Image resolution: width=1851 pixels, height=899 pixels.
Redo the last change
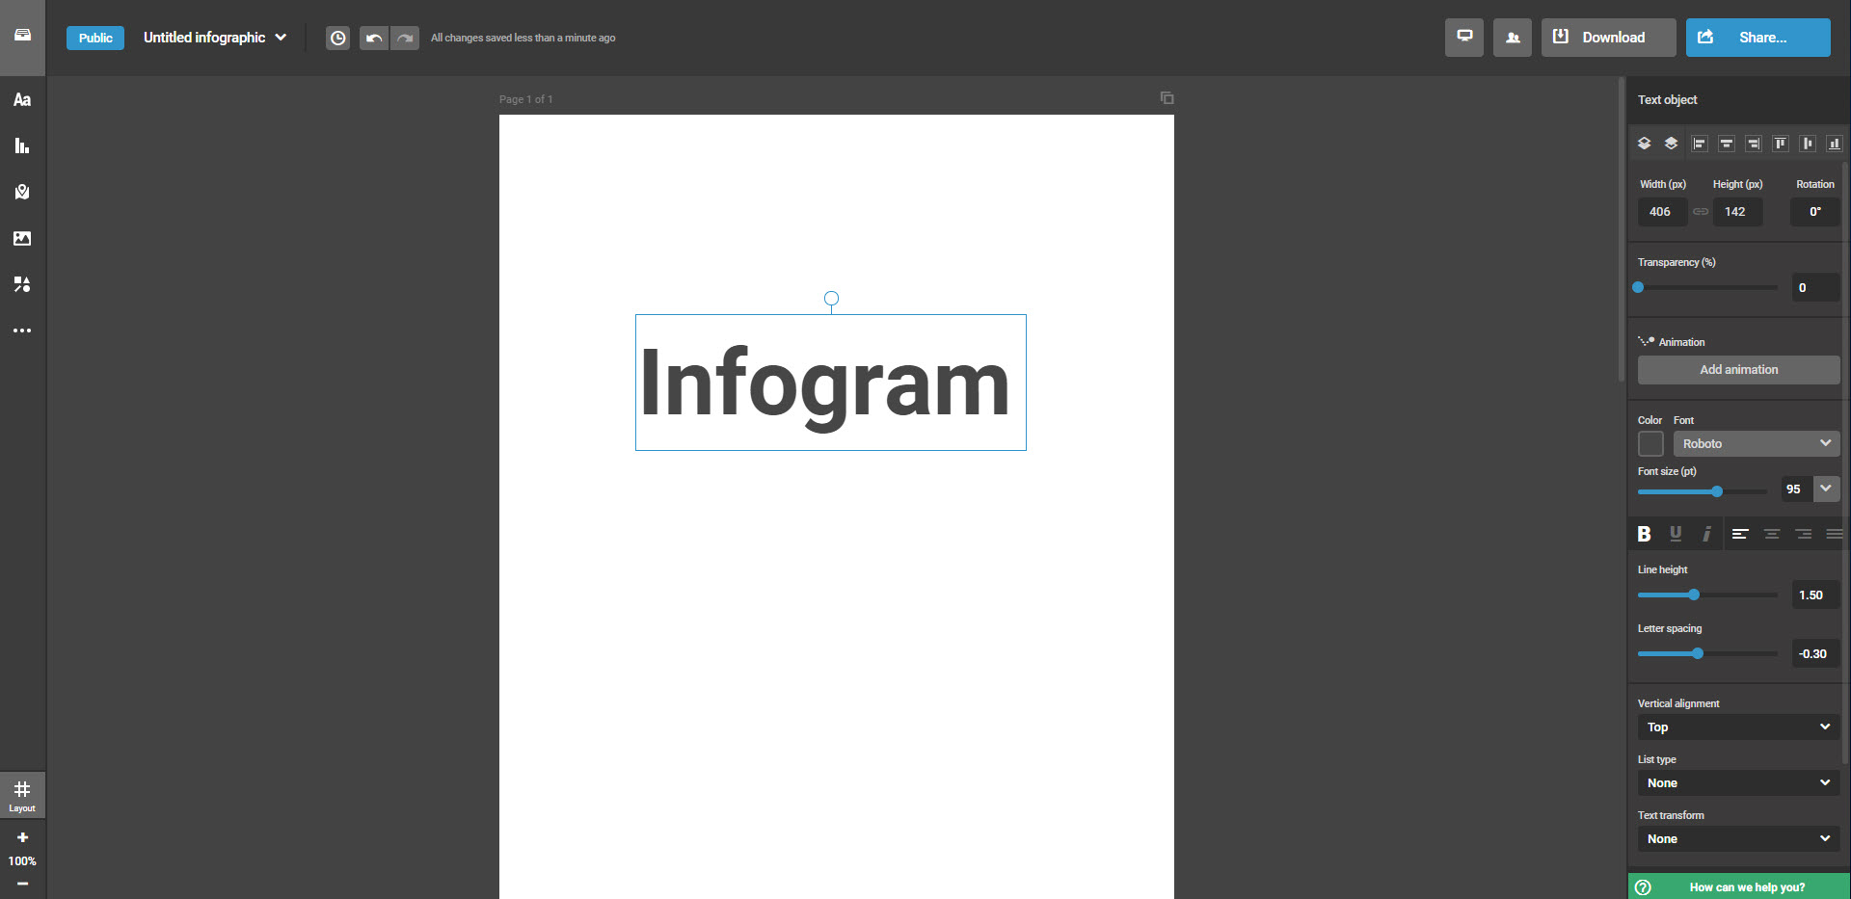[405, 38]
